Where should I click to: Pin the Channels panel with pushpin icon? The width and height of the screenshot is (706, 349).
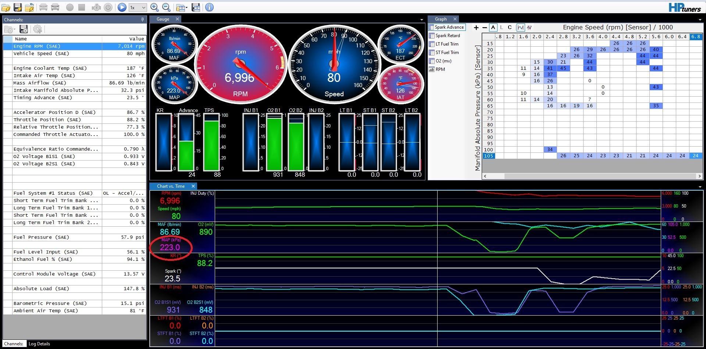point(142,19)
